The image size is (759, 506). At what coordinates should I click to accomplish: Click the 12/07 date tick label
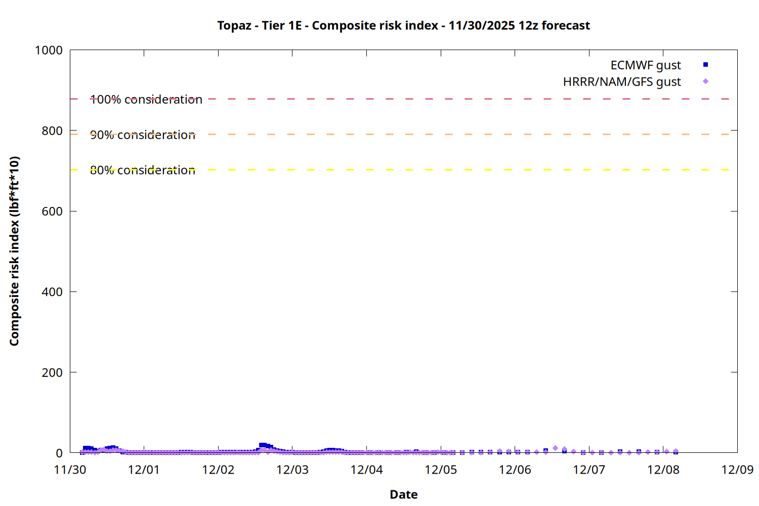588,470
